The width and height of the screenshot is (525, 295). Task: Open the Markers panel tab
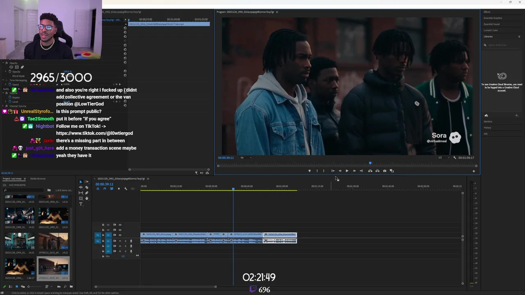488,121
